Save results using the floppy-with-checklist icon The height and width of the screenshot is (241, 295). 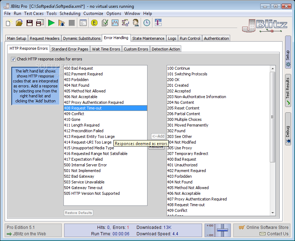pos(40,23)
